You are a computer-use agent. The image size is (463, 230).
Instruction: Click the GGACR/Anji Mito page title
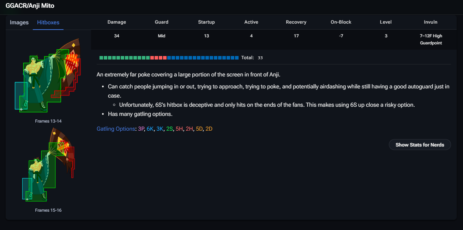pos(30,6)
